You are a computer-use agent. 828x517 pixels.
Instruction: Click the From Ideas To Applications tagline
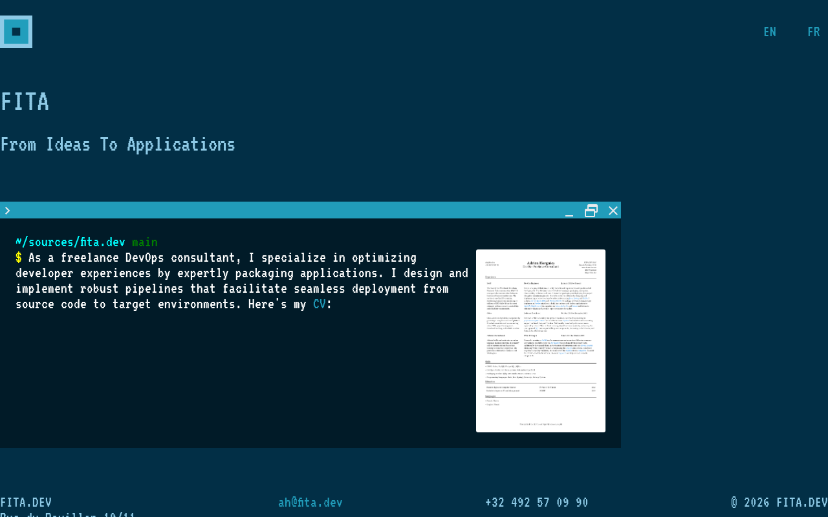tap(118, 144)
